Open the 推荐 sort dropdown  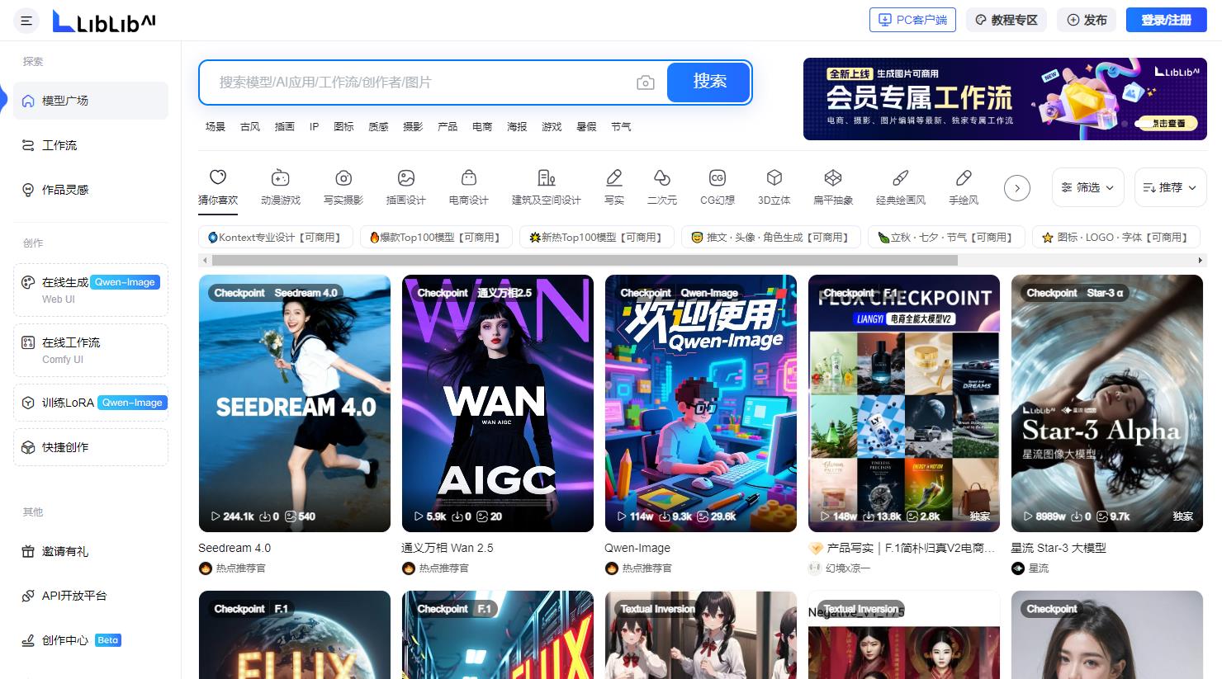pyautogui.click(x=1170, y=187)
